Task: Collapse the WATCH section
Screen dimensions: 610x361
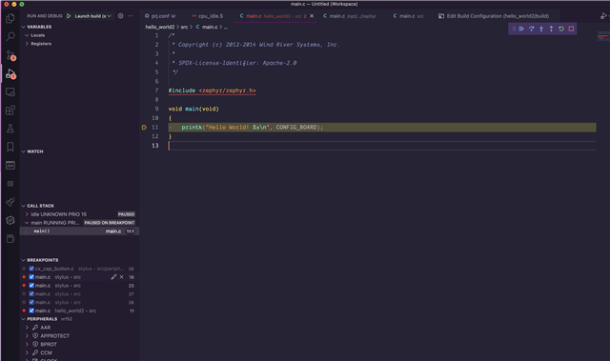Action: pos(23,151)
